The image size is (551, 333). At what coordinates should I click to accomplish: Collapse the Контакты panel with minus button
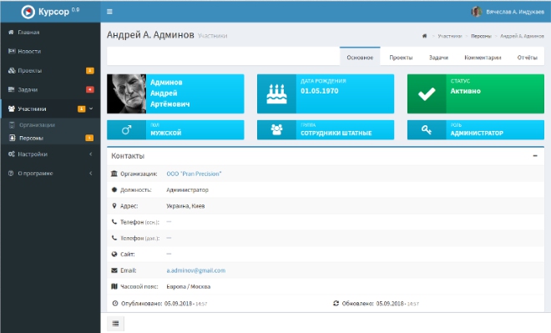pyautogui.click(x=535, y=155)
